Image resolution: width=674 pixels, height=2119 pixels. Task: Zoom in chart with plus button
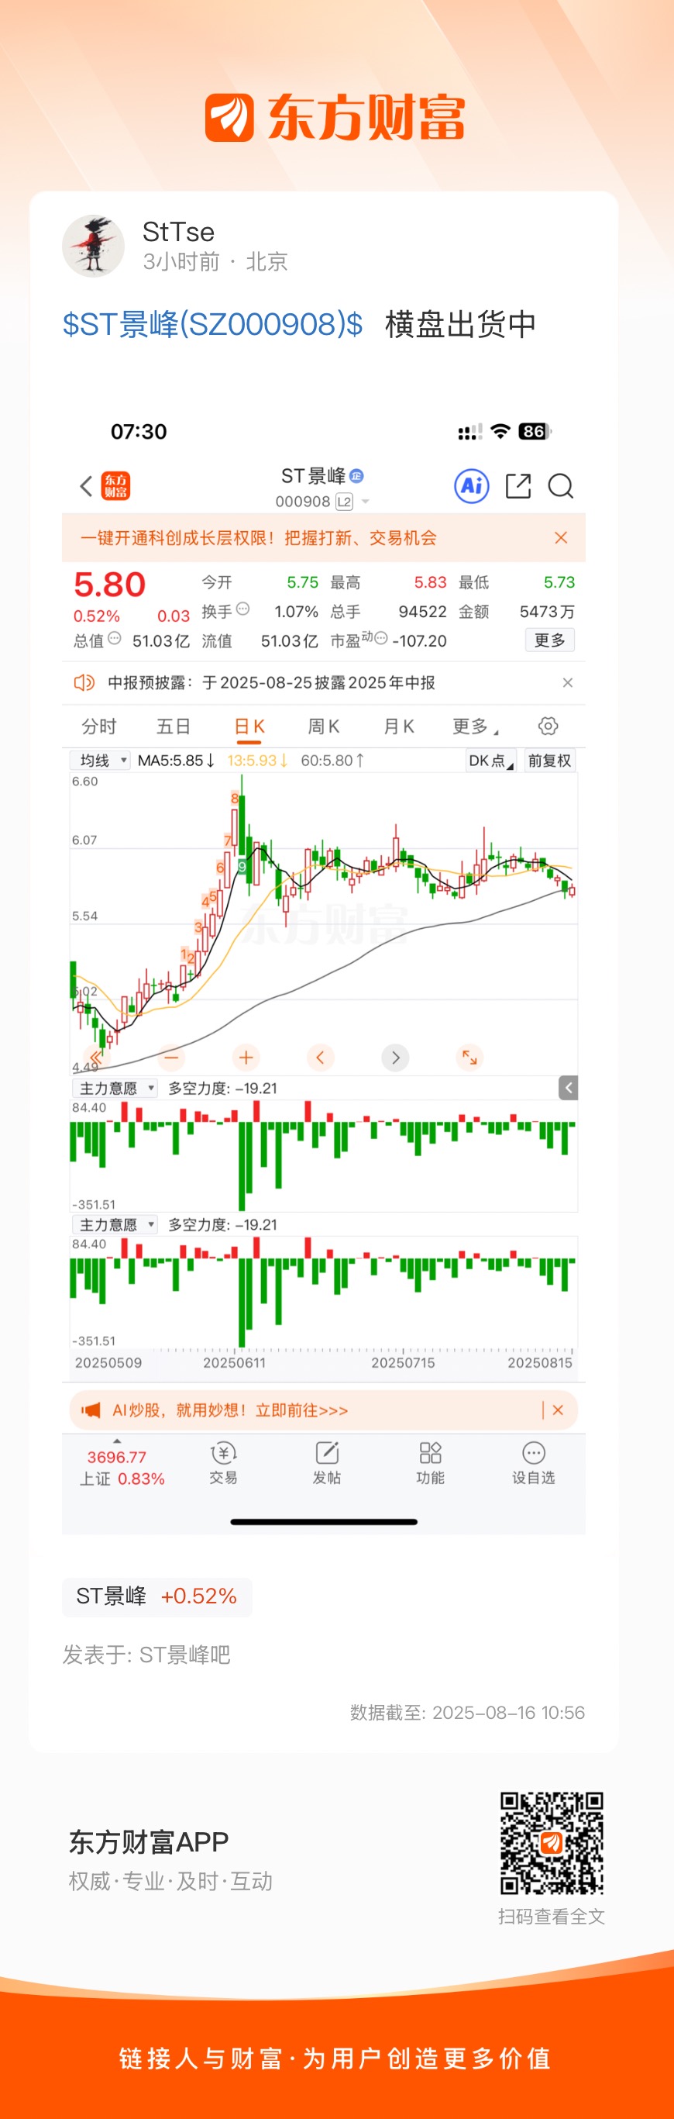(246, 1057)
